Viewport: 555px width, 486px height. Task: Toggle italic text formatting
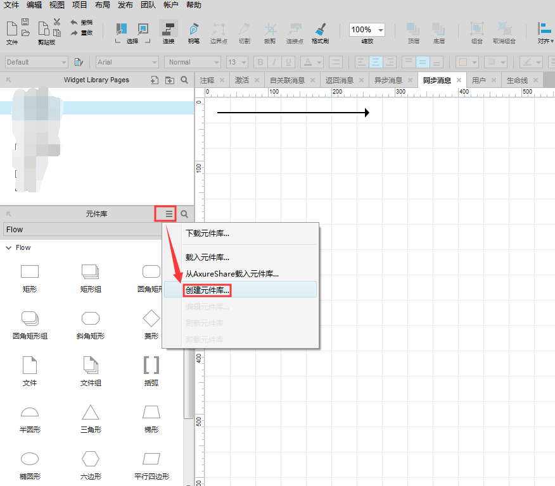pyautogui.click(x=274, y=62)
